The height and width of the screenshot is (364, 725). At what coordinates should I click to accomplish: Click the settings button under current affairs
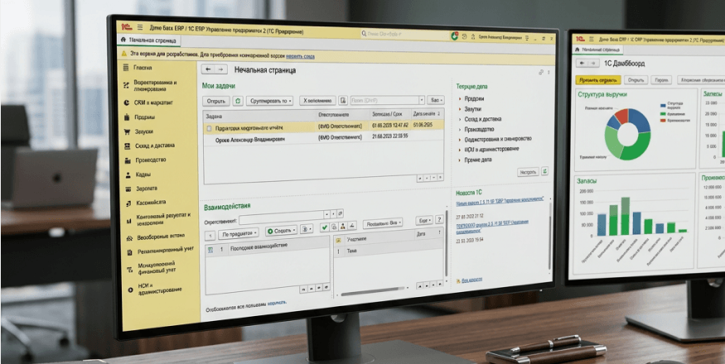coord(528,172)
